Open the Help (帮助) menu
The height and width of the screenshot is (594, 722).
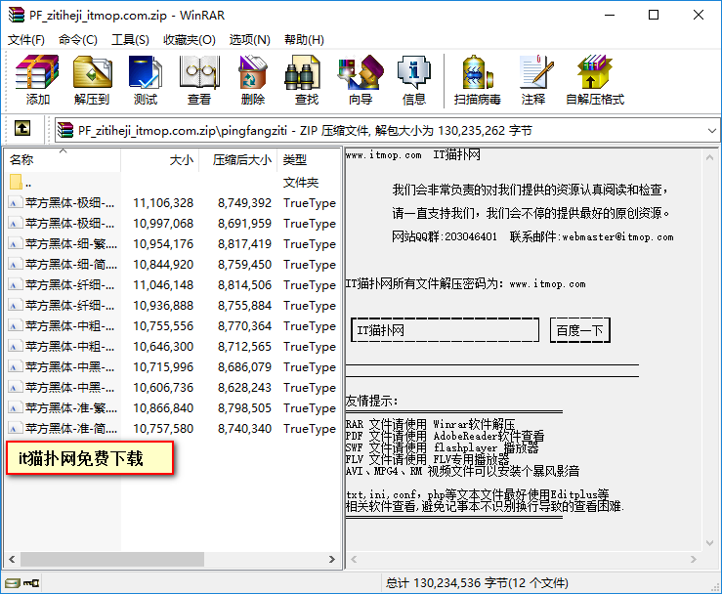coord(304,40)
